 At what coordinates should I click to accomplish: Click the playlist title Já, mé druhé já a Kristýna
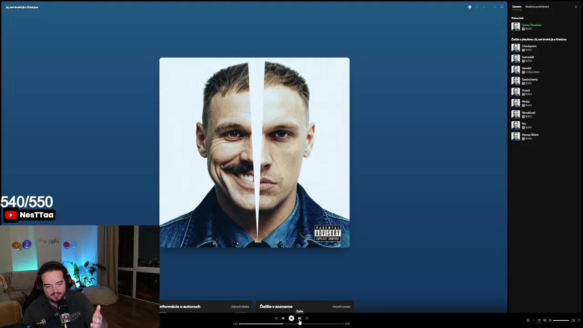point(22,7)
